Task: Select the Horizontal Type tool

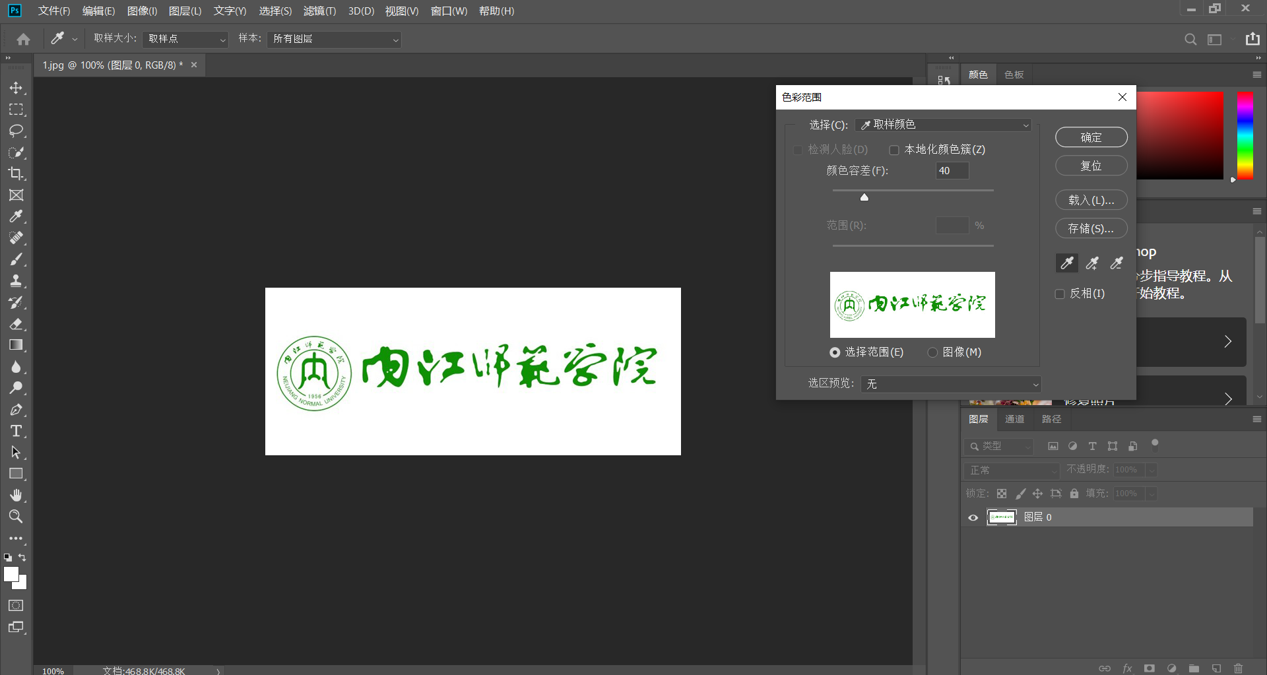Action: tap(16, 431)
